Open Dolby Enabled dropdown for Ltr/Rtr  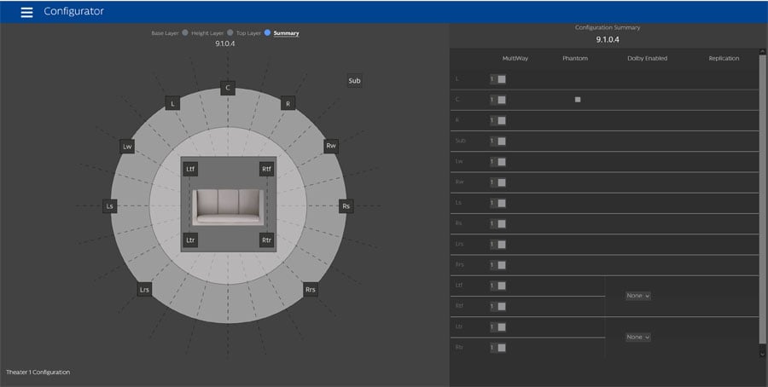coord(637,338)
